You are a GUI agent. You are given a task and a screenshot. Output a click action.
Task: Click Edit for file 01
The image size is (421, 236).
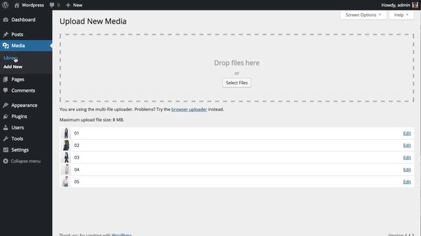pos(407,133)
